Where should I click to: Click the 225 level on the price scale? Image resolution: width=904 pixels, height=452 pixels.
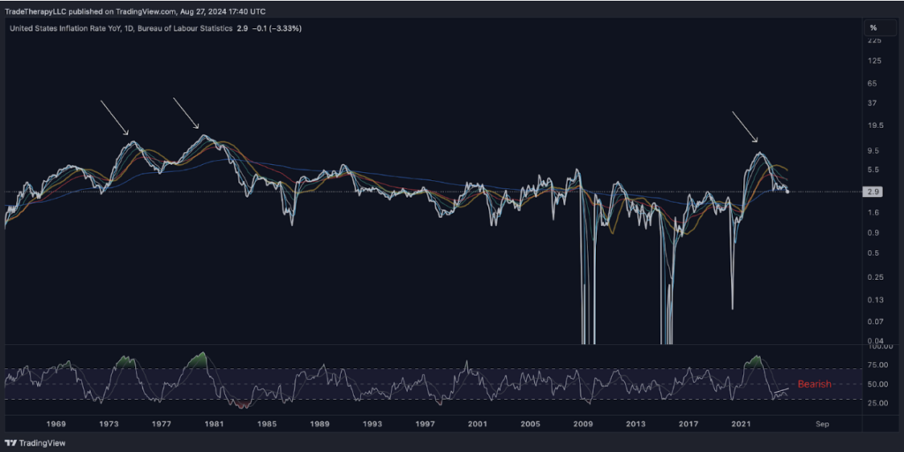tap(874, 41)
